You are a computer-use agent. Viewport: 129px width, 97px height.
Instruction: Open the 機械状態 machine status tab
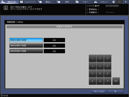tap(9, 2)
